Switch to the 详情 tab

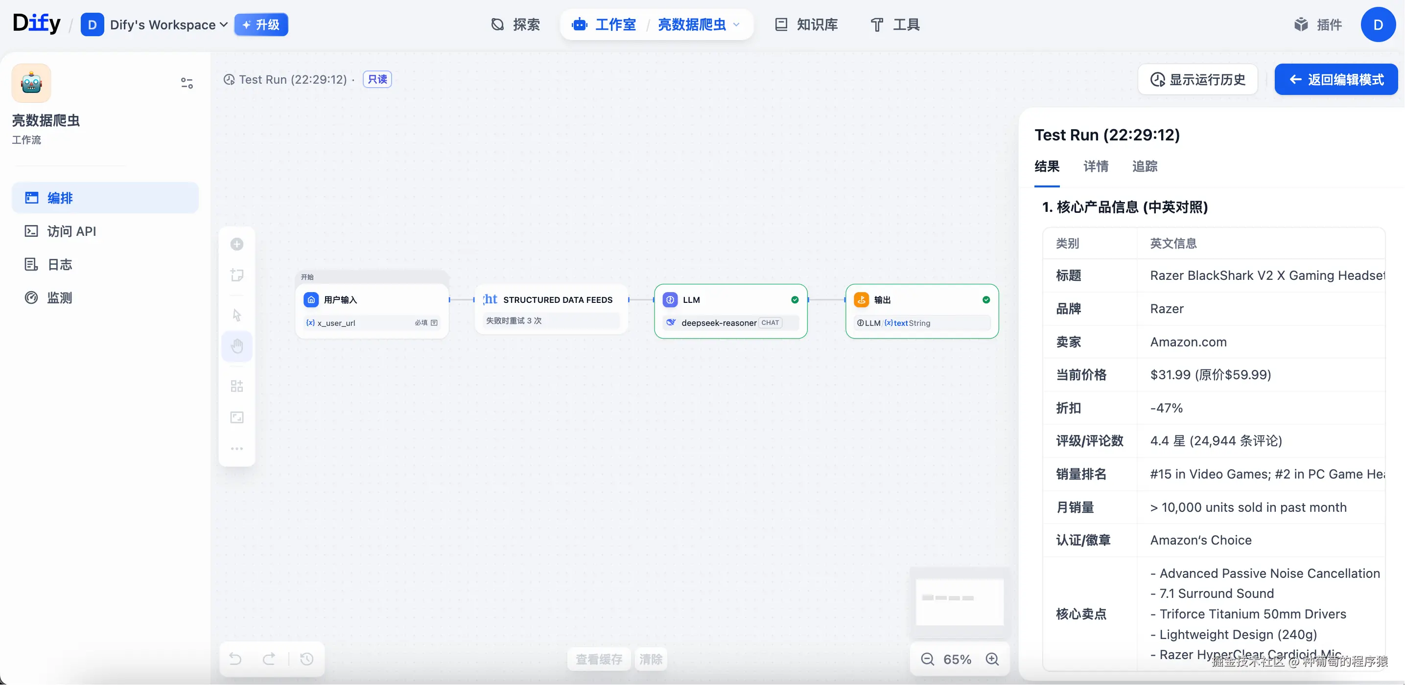[1095, 166]
